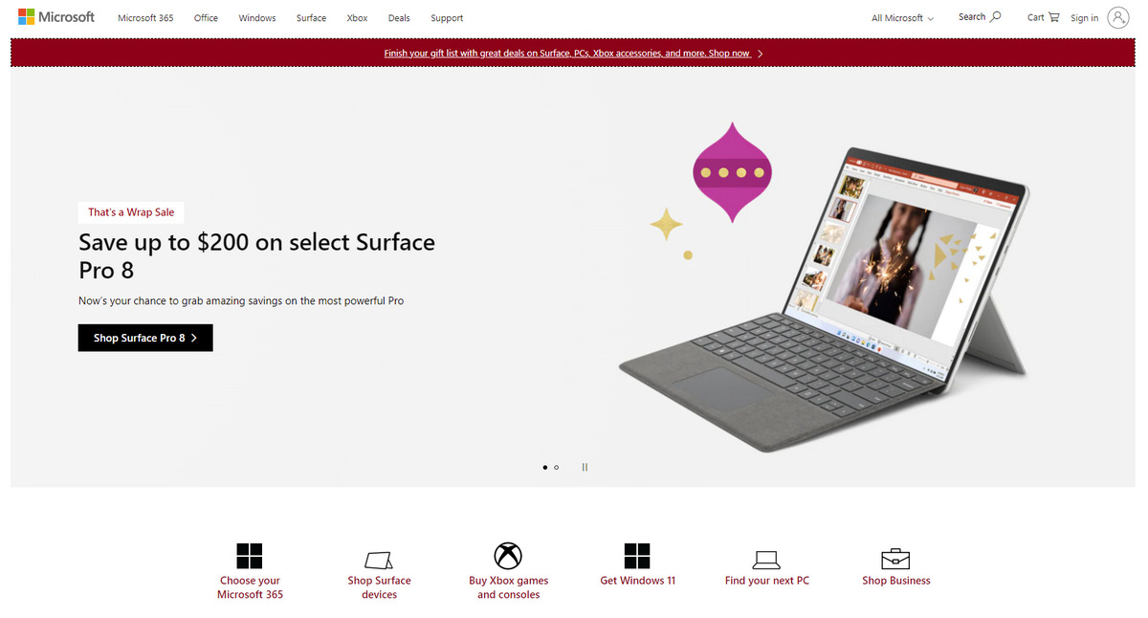Click the Surface devices icon
The width and height of the screenshot is (1148, 618).
(x=379, y=560)
